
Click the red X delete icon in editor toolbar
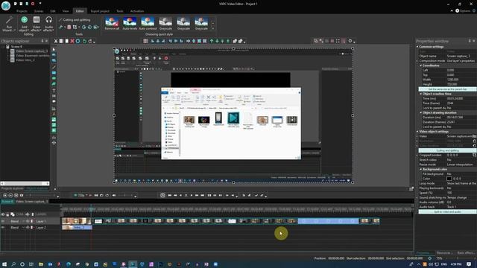(x=72, y=41)
